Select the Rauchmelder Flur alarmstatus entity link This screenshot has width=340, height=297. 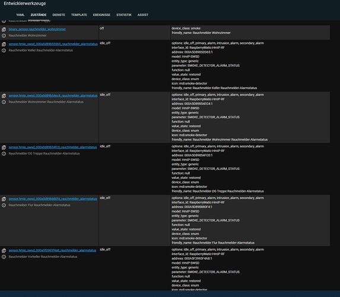click(x=53, y=199)
